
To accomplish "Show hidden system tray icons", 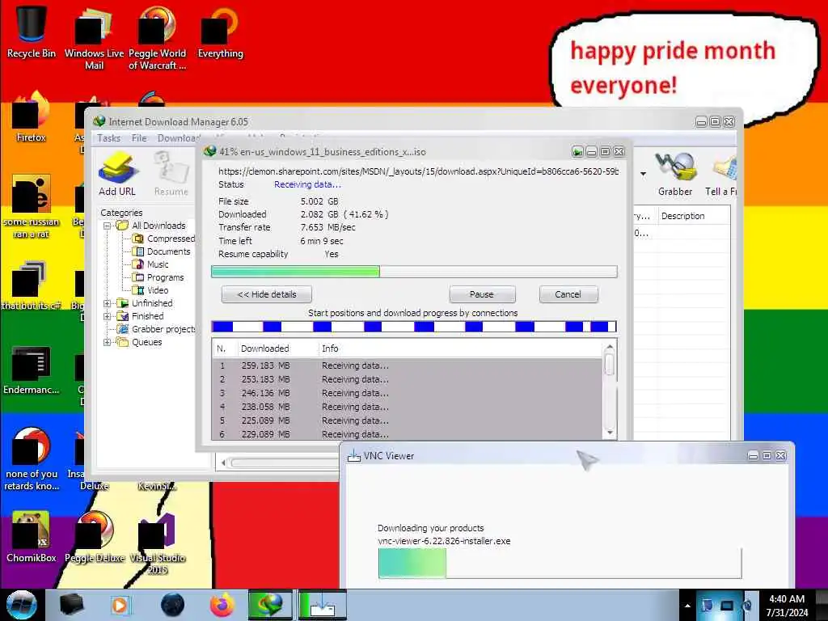I will (687, 606).
